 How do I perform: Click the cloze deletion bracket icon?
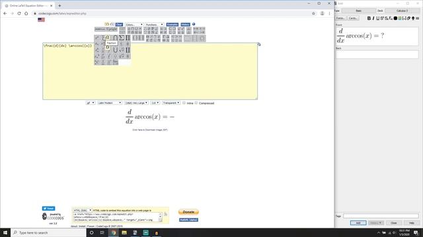[404, 18]
